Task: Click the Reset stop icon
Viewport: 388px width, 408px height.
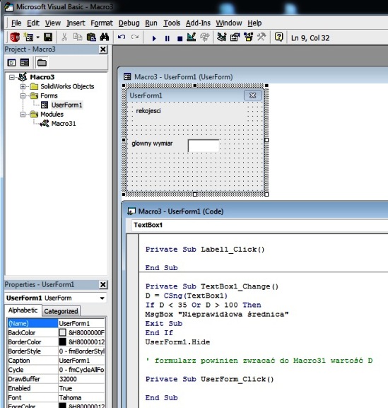Action: [x=180, y=38]
